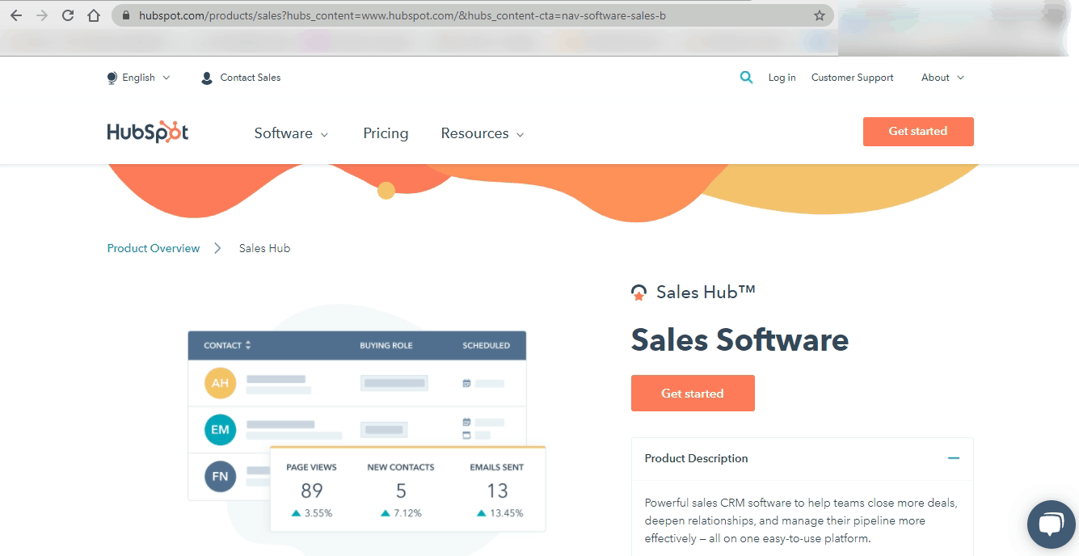Expand the Software navigation dropdown

point(291,133)
